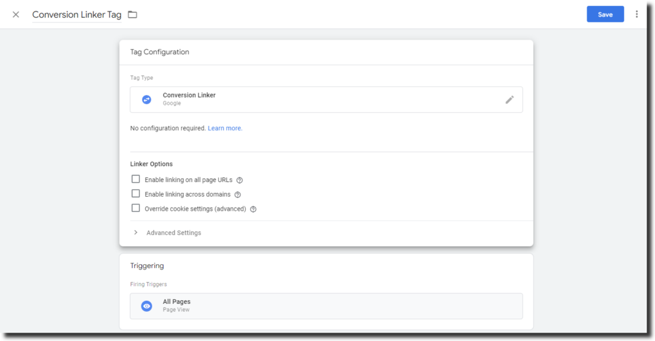Viewport: 655px width, 341px height.
Task: Click the Triggering section heading
Action: (147, 266)
